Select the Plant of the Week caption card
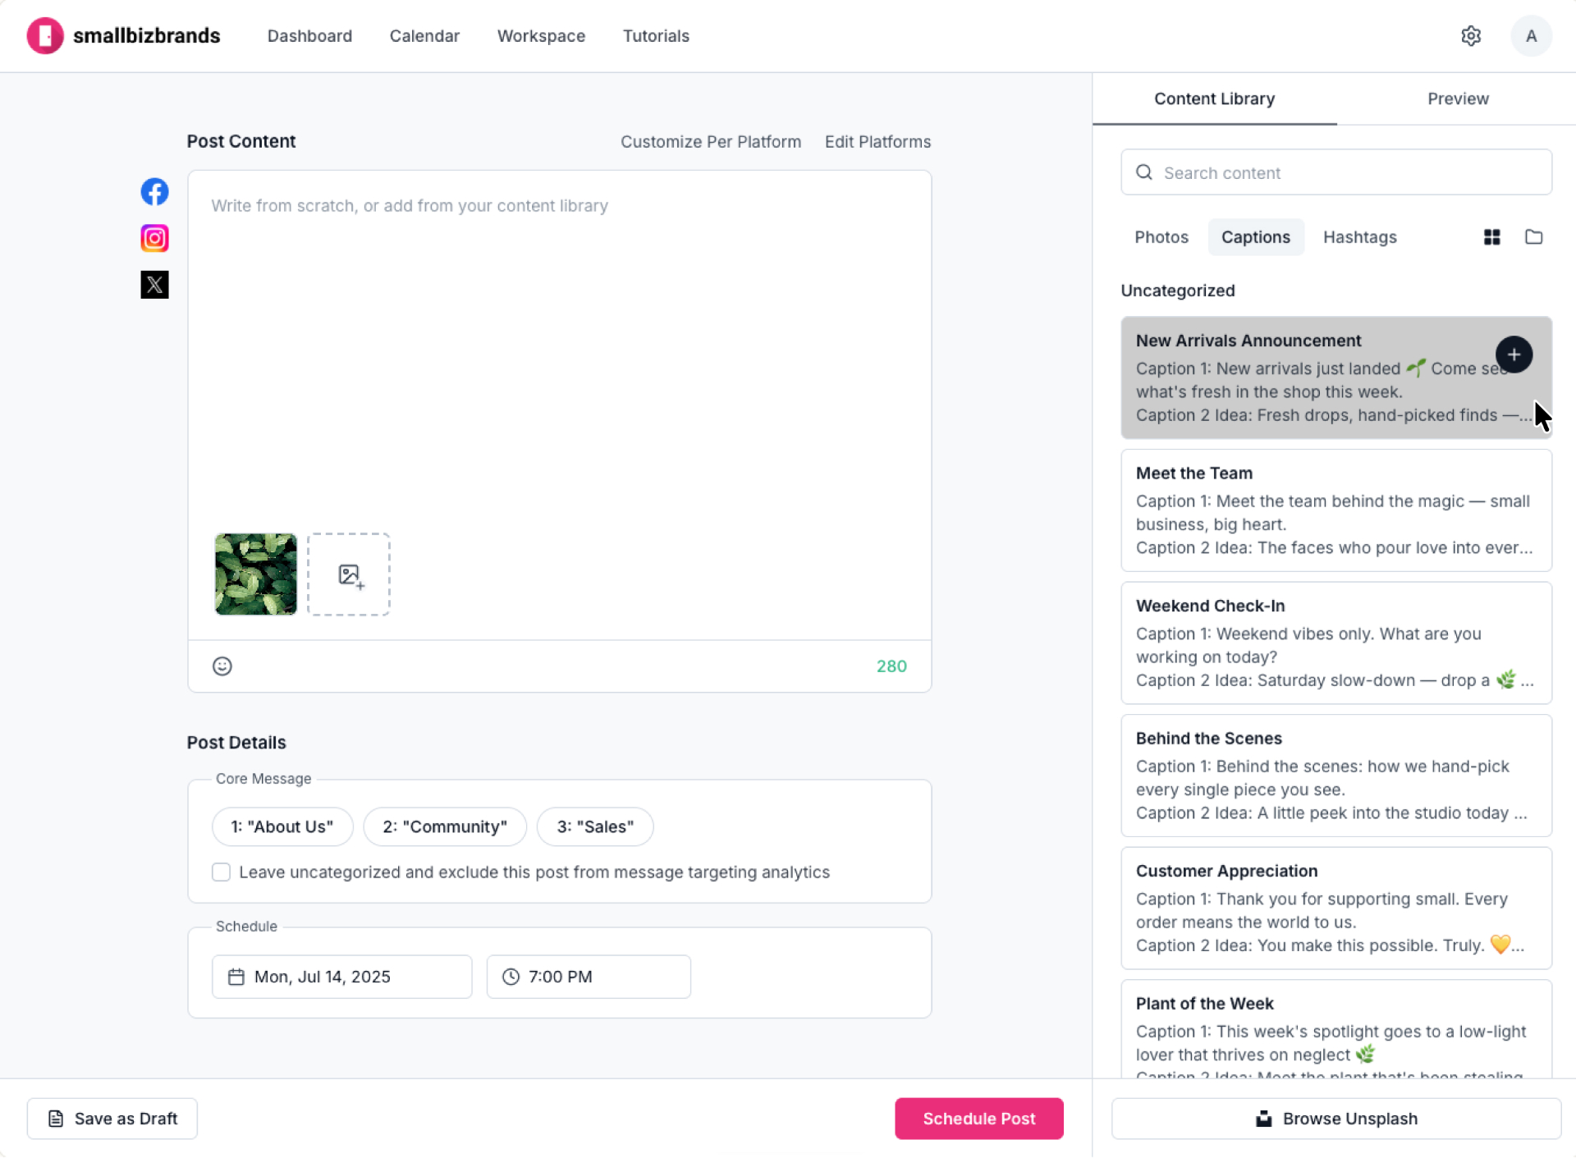 1335,1029
